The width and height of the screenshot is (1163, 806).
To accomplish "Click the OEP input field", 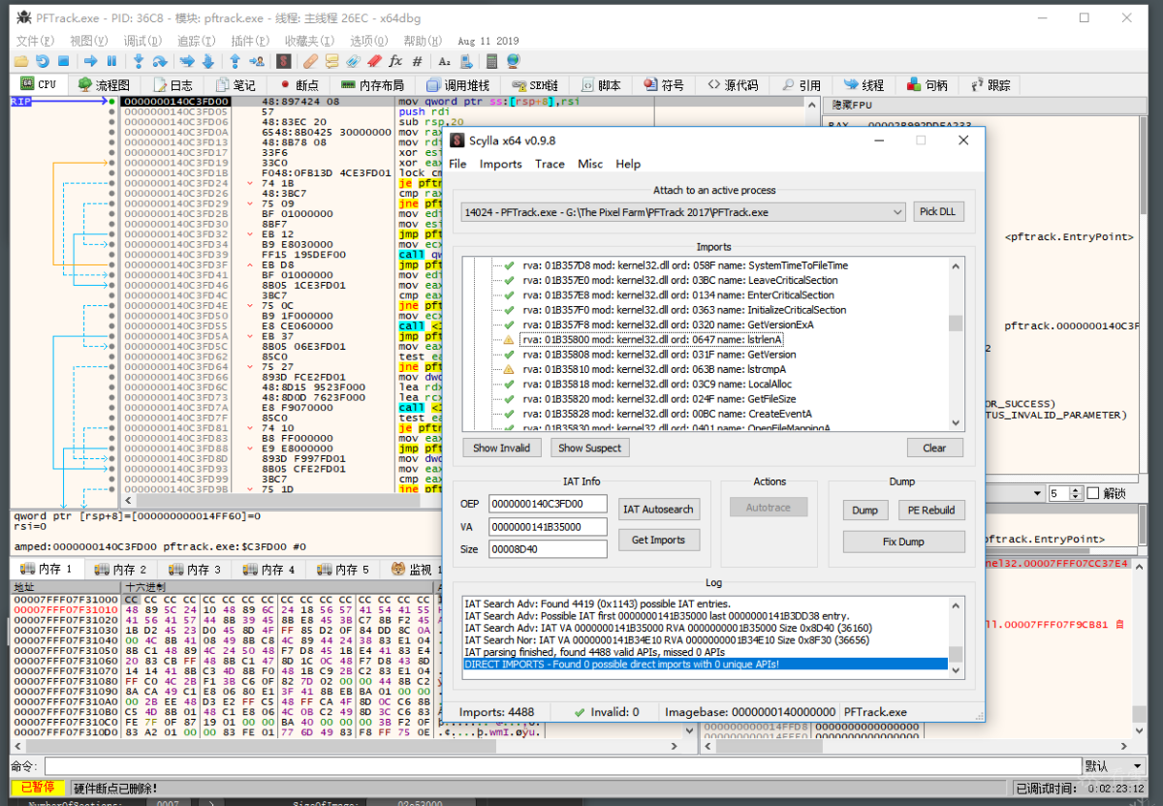I will [x=548, y=504].
